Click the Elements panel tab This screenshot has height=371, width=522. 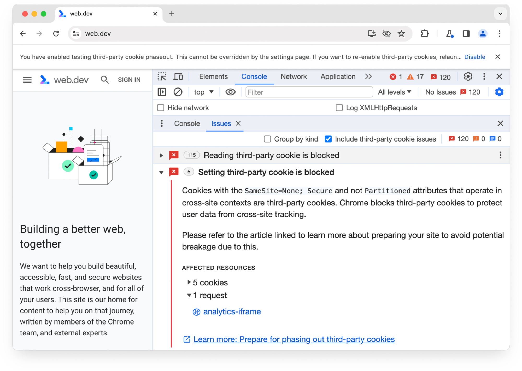[x=213, y=77]
